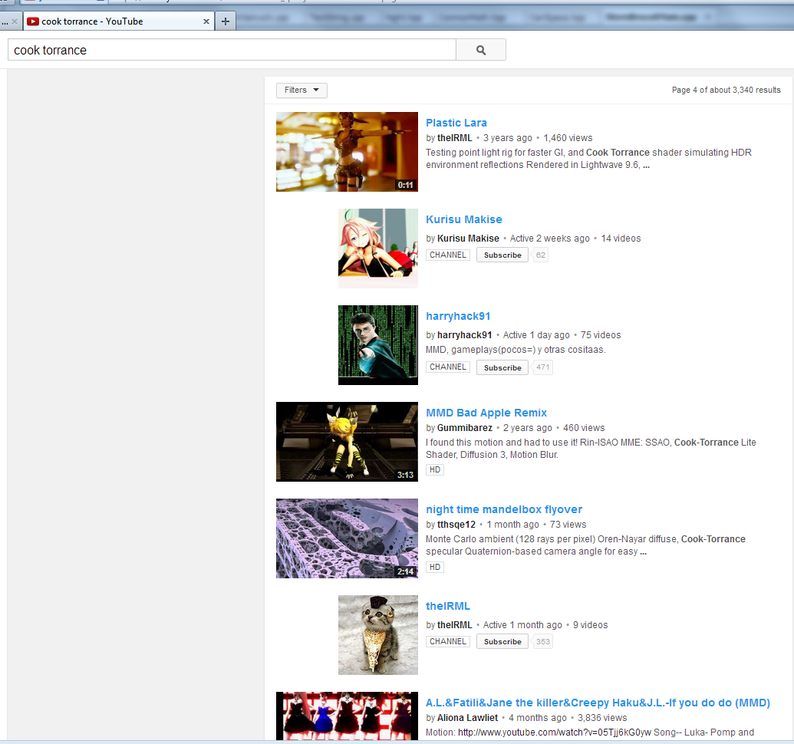794x744 pixels.
Task: Click the Kurisu Makise channel avatar
Action: click(x=378, y=249)
